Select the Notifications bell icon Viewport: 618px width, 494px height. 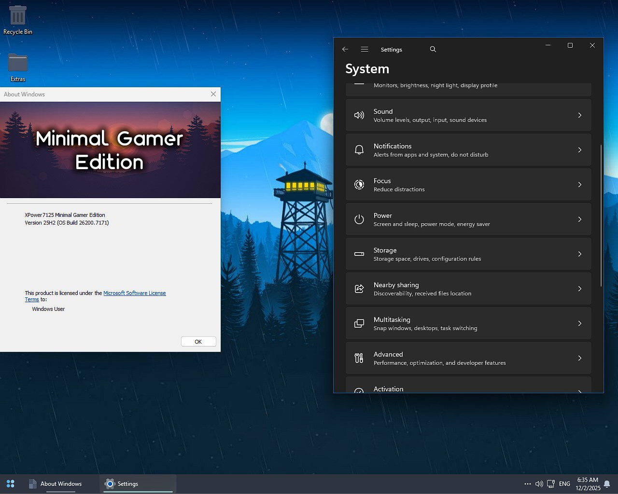click(359, 150)
